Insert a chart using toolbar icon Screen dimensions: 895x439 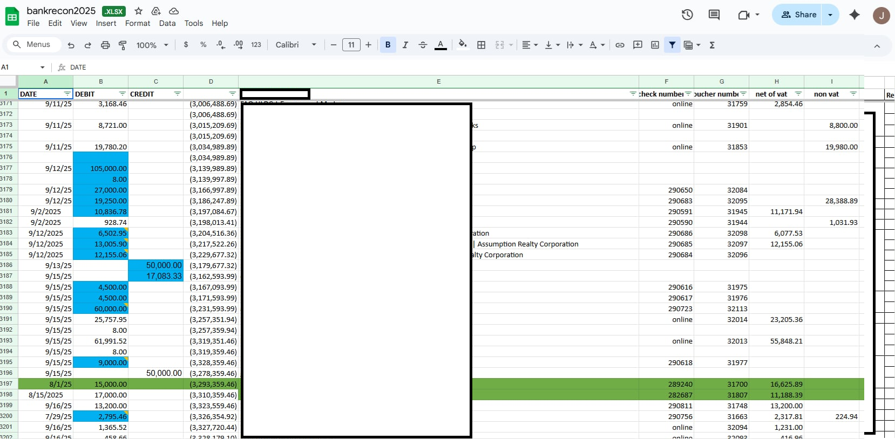(655, 45)
